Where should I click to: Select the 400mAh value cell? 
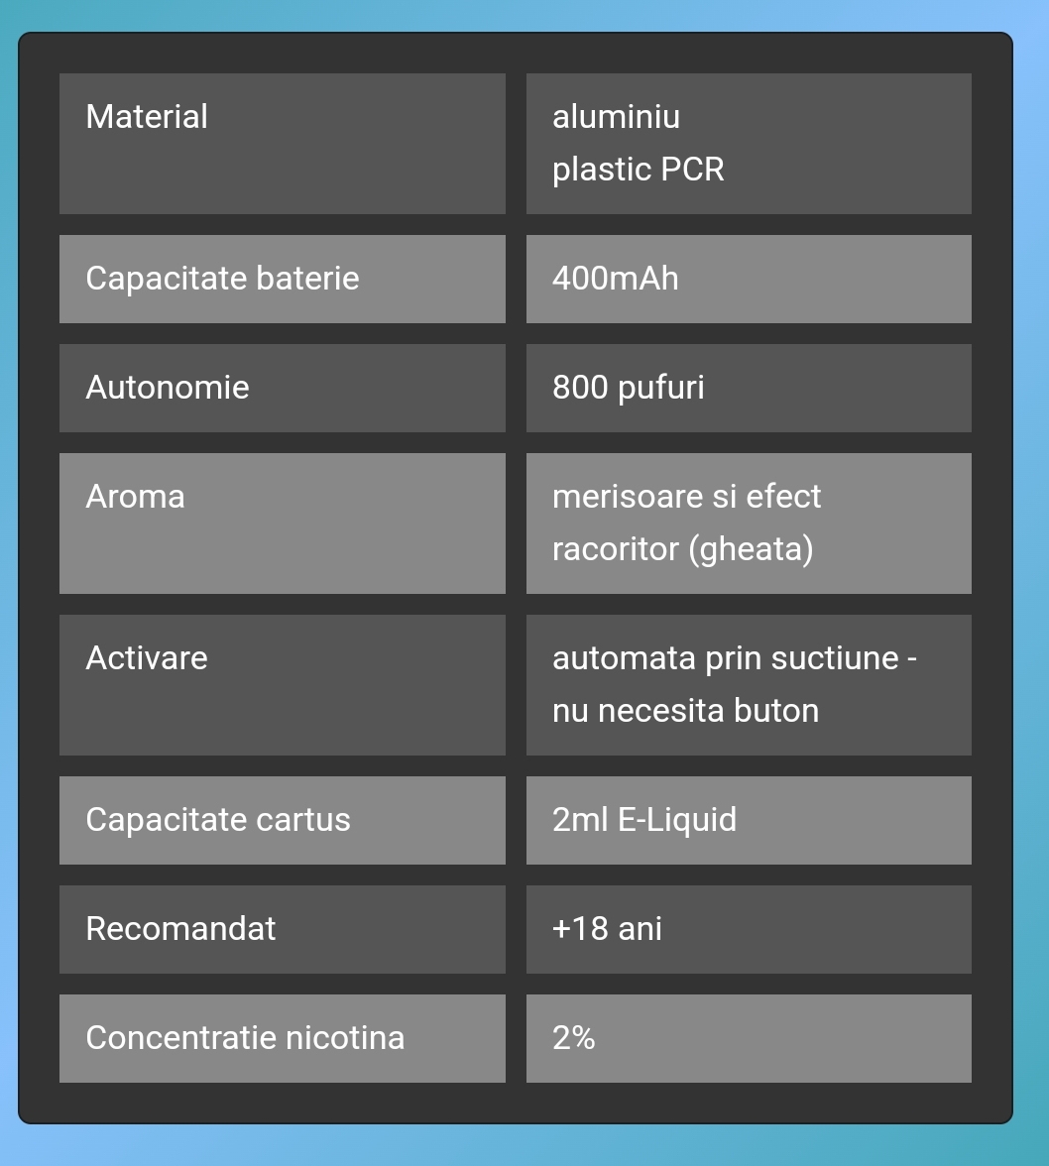point(749,279)
